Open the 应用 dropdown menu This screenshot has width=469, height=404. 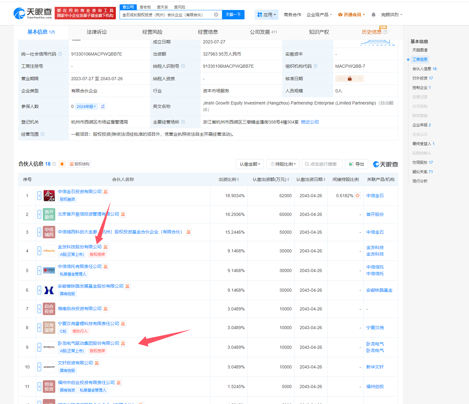pos(267,15)
